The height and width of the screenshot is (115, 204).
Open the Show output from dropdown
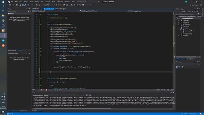[x=60, y=95]
